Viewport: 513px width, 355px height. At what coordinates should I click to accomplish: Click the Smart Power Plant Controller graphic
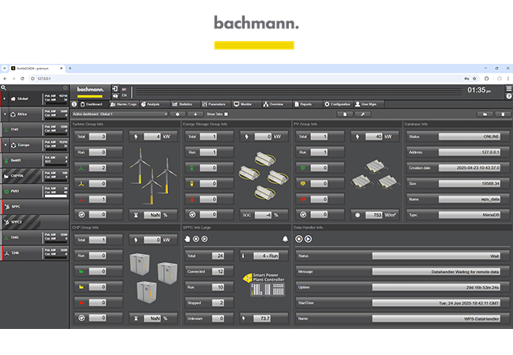265,284
